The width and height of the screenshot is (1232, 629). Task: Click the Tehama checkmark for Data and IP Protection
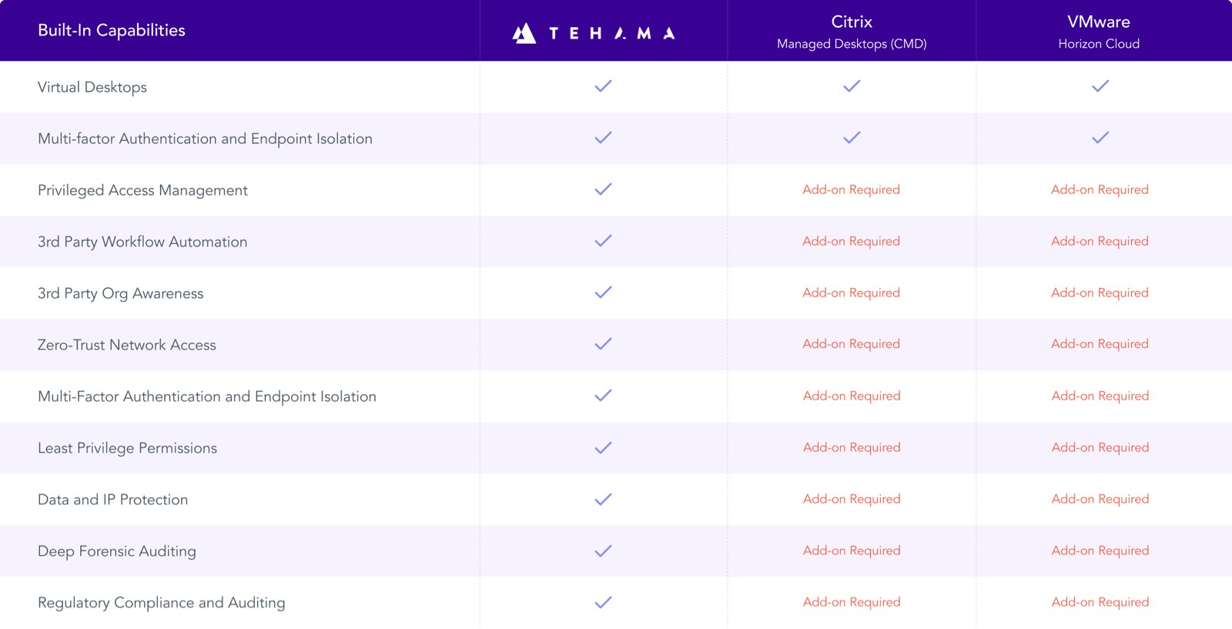(x=604, y=499)
